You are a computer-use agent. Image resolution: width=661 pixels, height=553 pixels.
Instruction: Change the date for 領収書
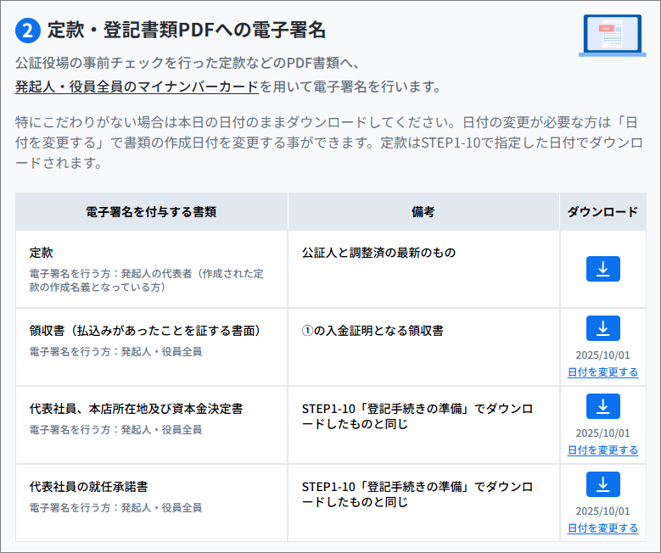tap(602, 372)
